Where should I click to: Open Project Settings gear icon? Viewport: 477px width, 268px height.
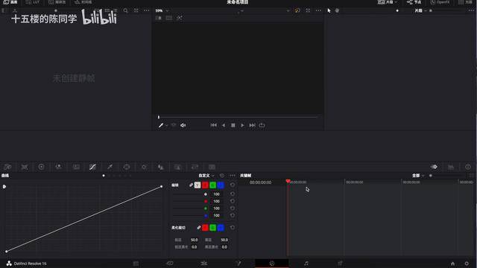[x=467, y=264]
